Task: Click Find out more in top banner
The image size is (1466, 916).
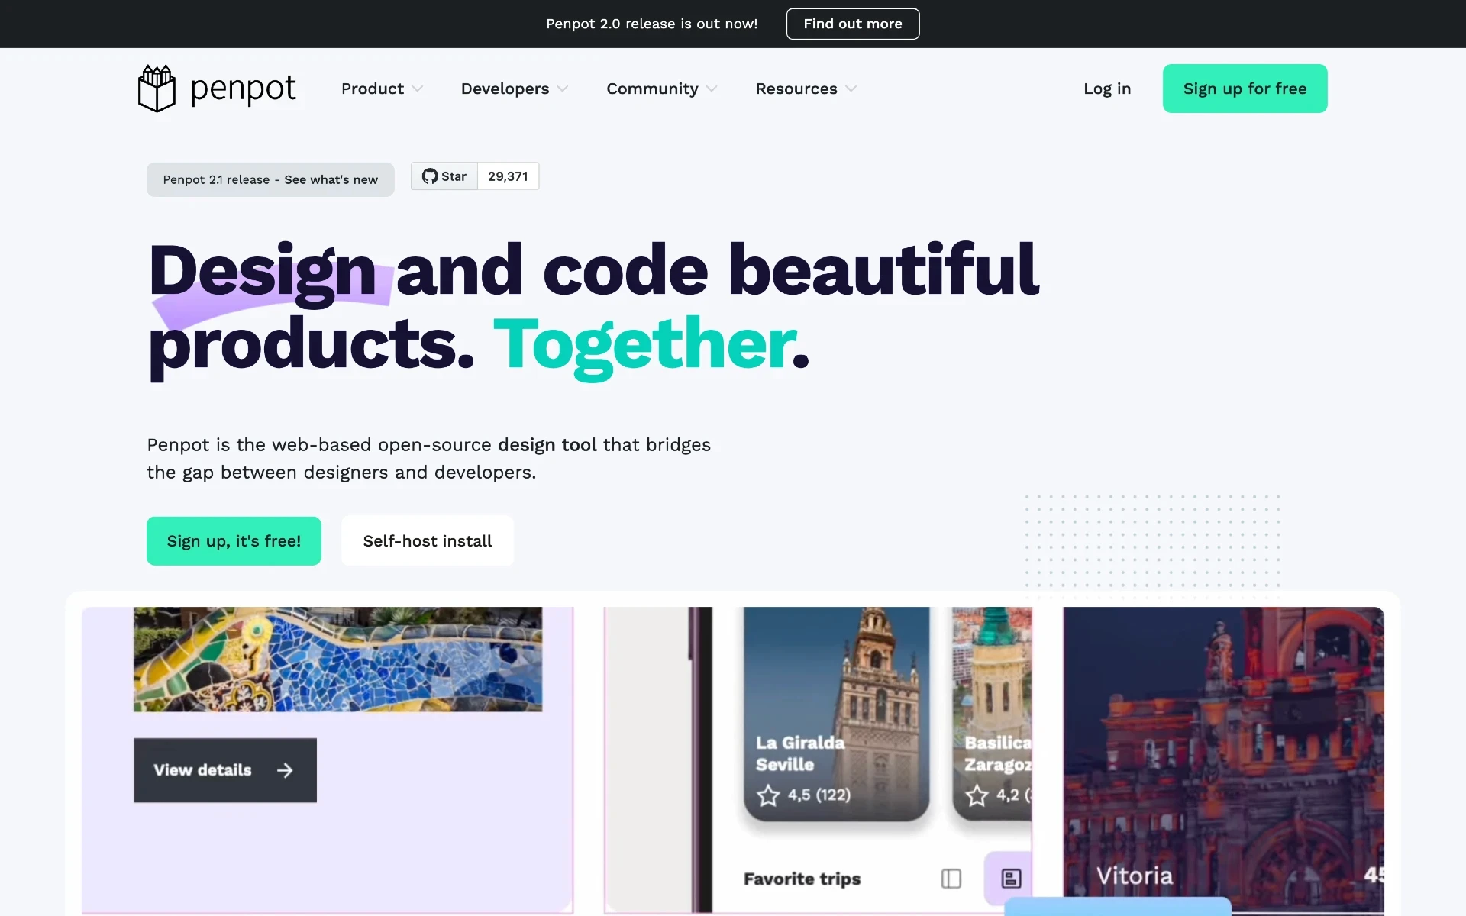Action: [853, 24]
